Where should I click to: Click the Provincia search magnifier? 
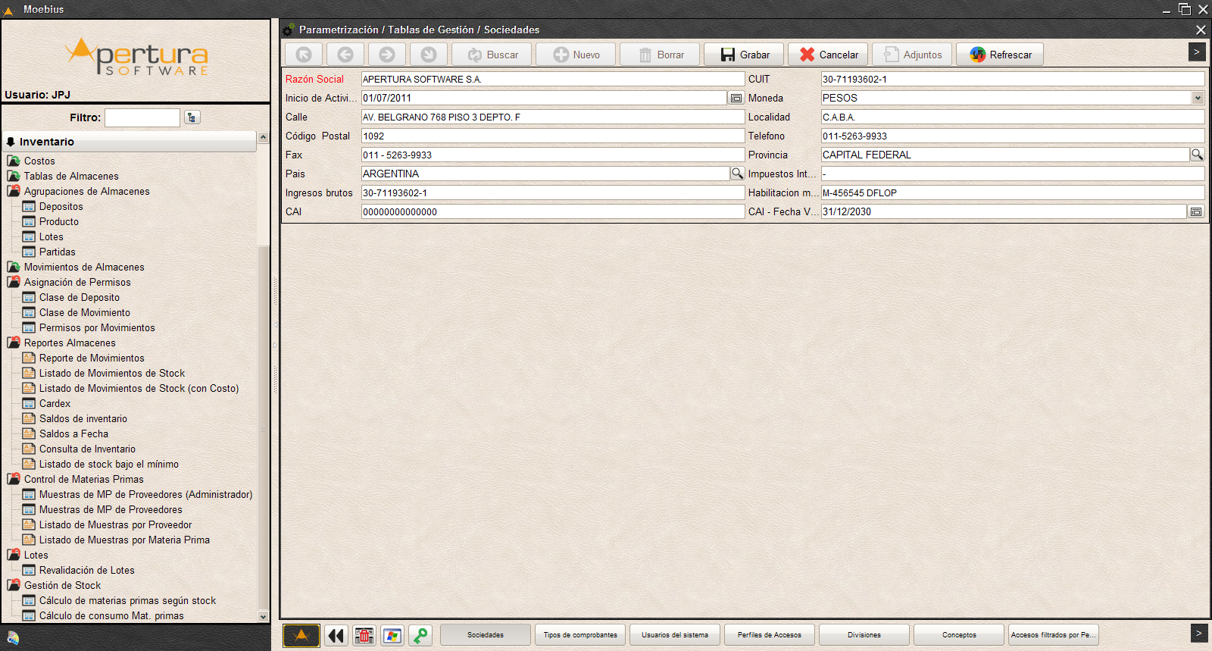click(x=1197, y=155)
